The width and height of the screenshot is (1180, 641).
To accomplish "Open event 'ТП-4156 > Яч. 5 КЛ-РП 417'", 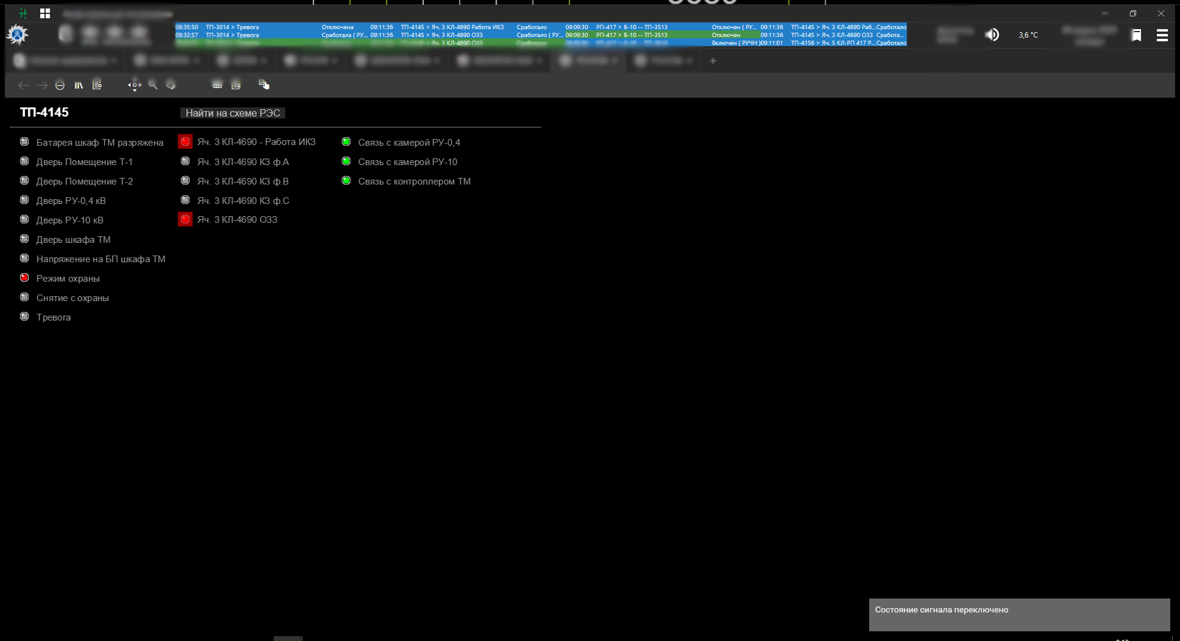I will [833, 42].
